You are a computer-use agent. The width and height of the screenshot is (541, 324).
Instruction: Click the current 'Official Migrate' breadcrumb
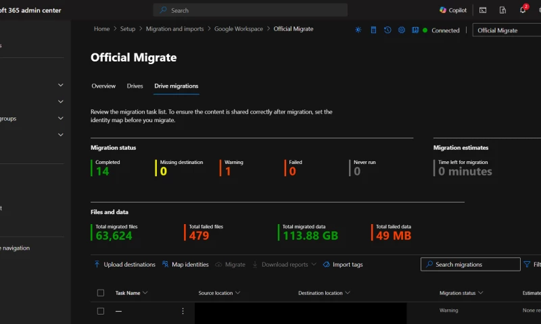[293, 29]
